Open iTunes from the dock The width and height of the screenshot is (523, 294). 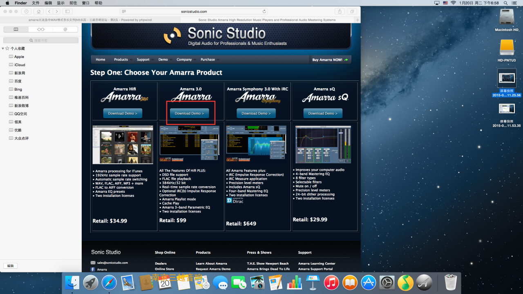point(331,283)
